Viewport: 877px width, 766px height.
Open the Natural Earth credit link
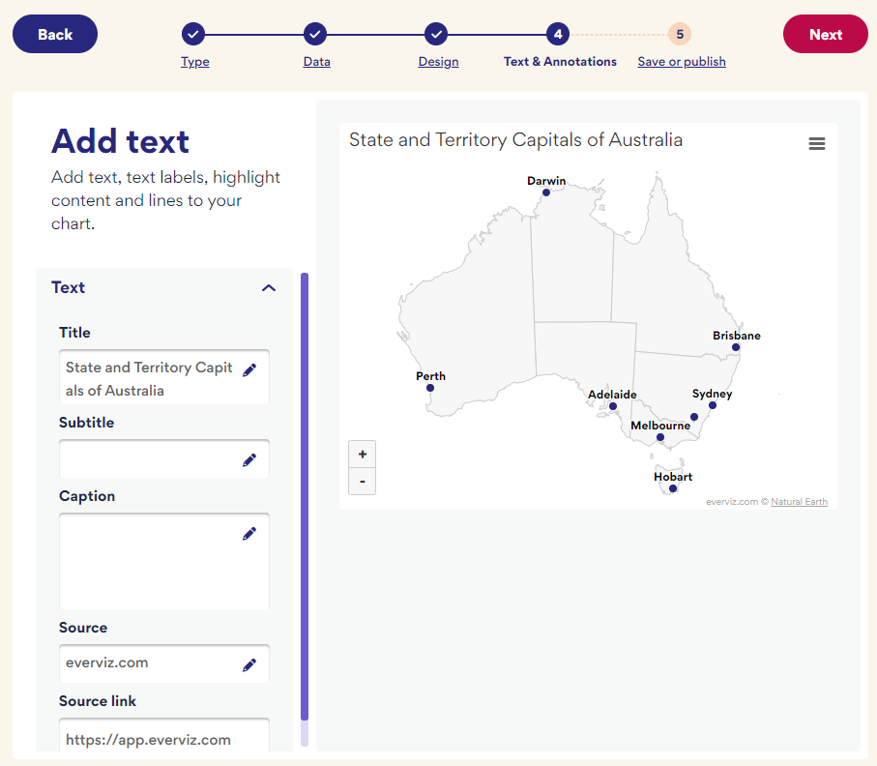(x=800, y=502)
